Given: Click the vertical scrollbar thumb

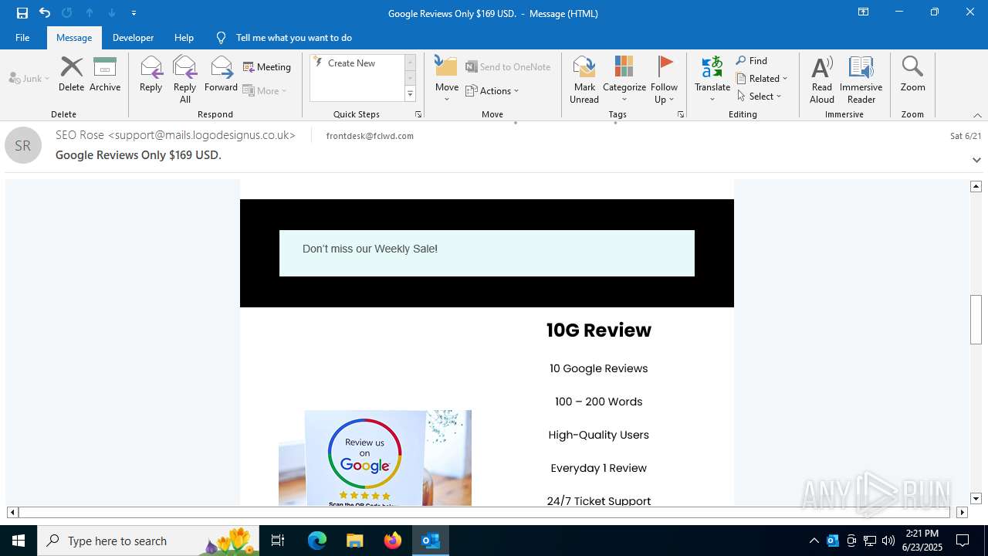Looking at the screenshot, I should pos(976,320).
